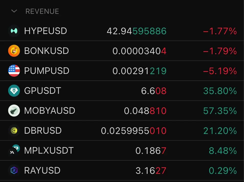The width and height of the screenshot is (244, 182).
Task: Click the REVENUE section header label
Action: click(x=42, y=11)
